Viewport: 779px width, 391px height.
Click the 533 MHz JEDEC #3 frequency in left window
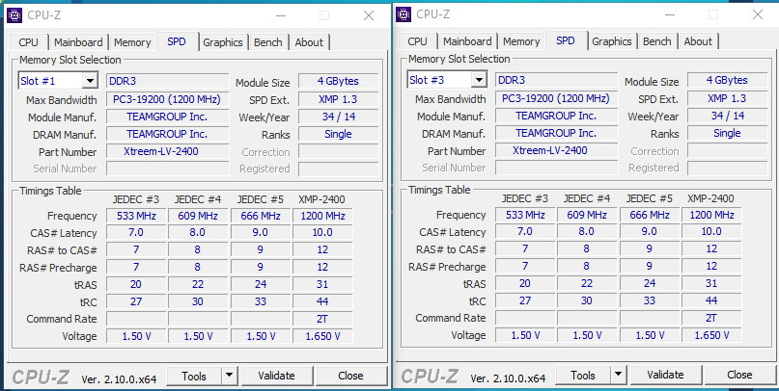[136, 216]
